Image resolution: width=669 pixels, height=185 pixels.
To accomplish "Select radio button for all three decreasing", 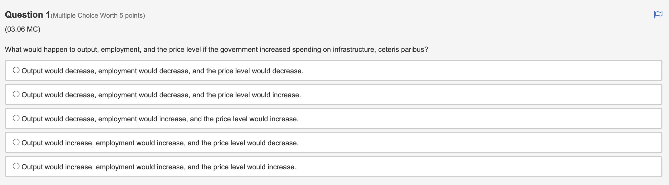I will tap(16, 70).
